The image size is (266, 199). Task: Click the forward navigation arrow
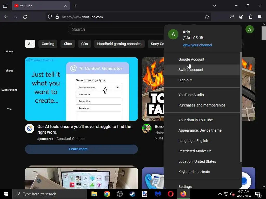16,17
